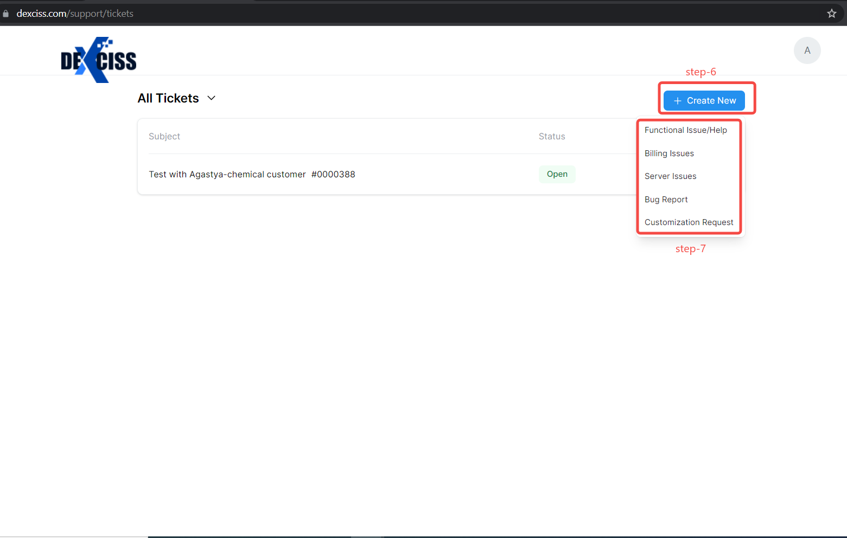
Task: Choose Billing Issues ticket type
Action: click(x=669, y=153)
